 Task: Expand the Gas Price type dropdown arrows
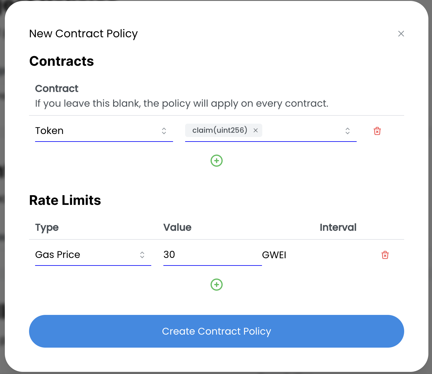[x=142, y=255]
